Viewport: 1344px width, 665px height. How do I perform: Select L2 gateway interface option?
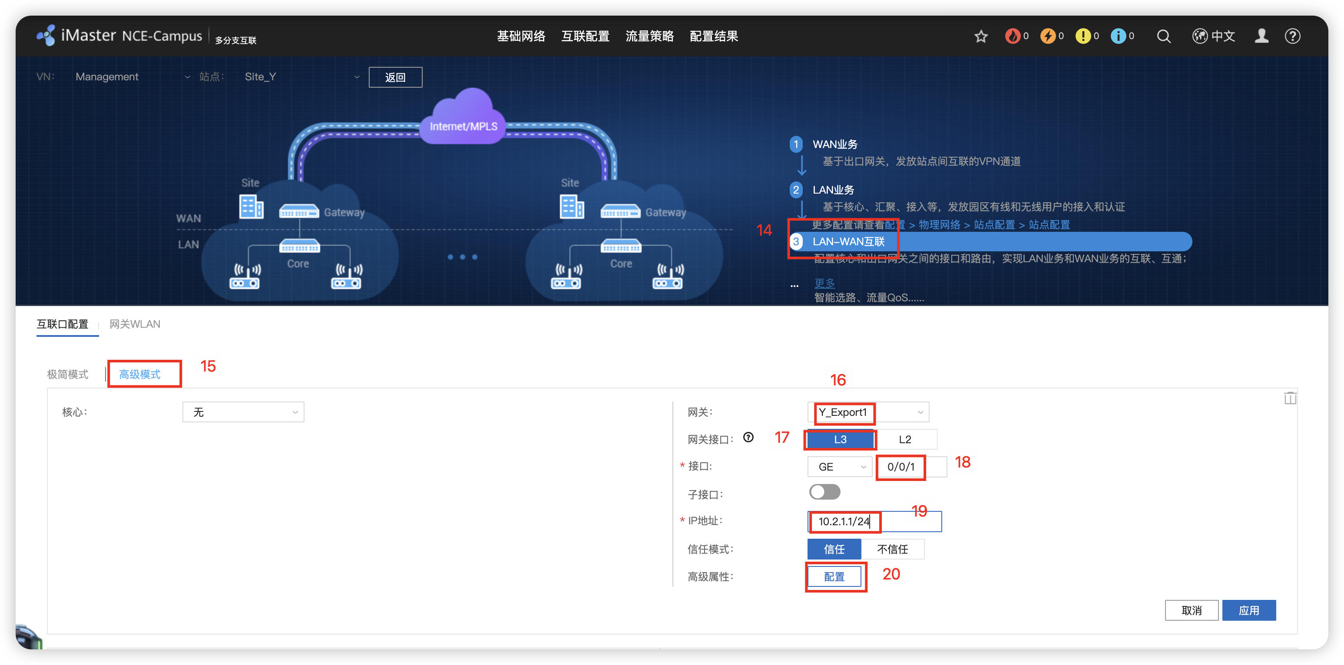pos(905,439)
